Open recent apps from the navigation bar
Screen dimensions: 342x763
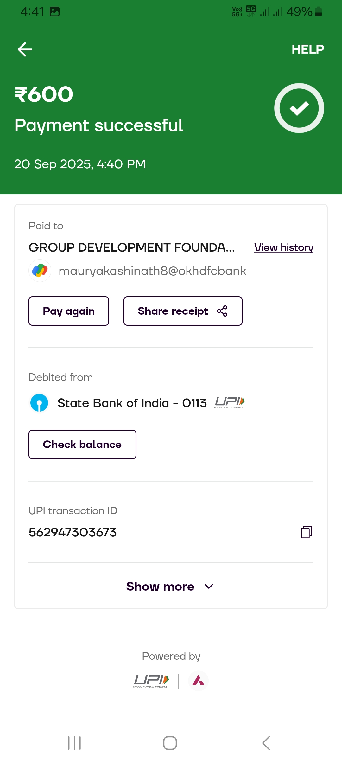(x=75, y=743)
